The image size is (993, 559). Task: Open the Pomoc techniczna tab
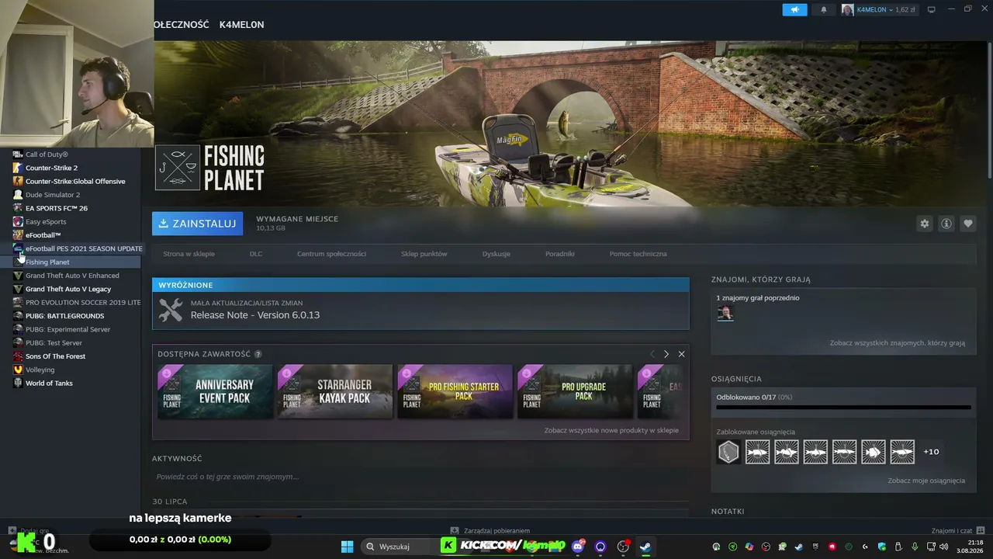(638, 254)
